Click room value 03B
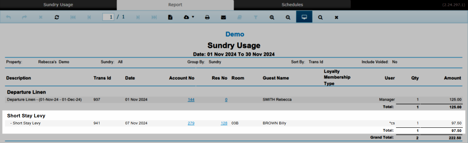 point(235,123)
